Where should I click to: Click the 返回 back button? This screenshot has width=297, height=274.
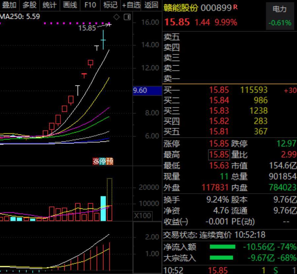151,5
